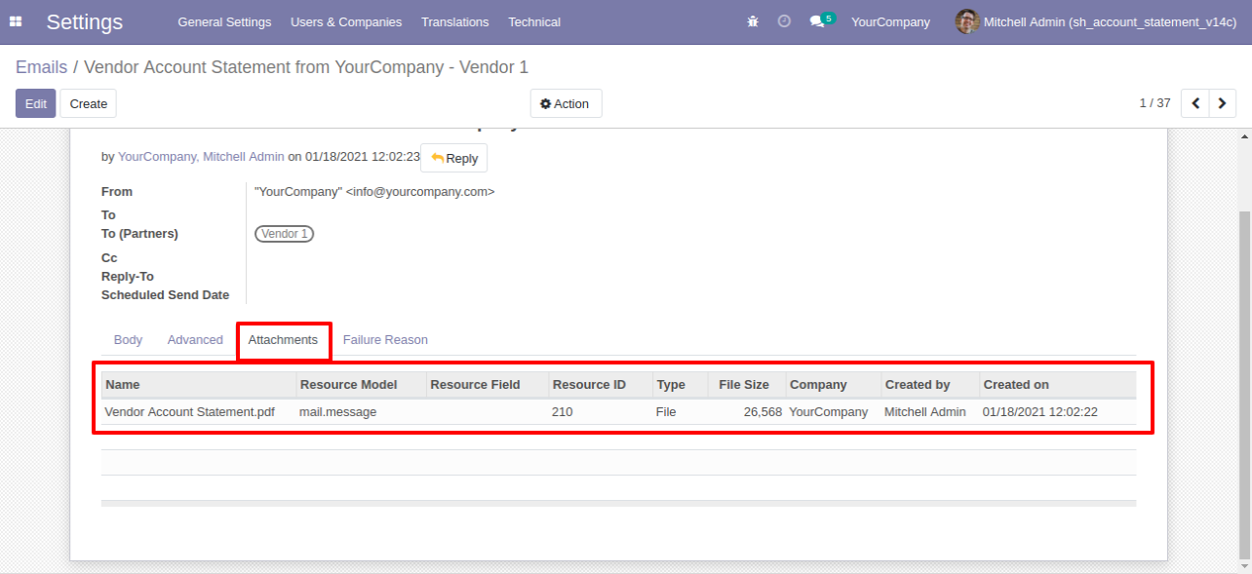
Task: Open the Action dropdown
Action: tap(566, 103)
